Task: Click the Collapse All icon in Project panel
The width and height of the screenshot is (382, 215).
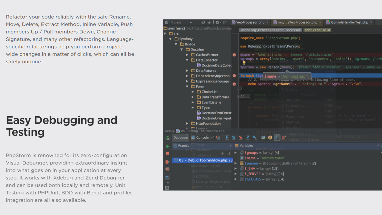Action: (x=209, y=22)
